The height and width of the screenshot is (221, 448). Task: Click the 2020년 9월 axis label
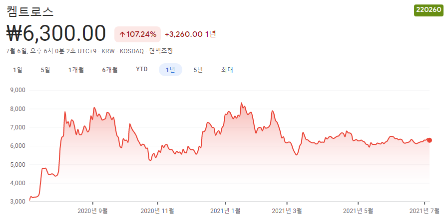tap(92, 211)
